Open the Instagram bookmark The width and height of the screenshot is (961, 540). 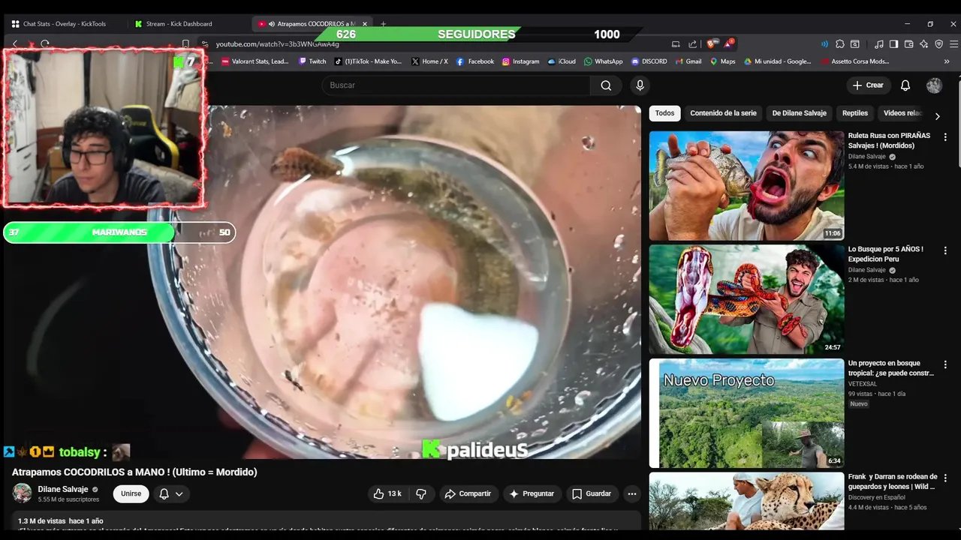point(520,61)
